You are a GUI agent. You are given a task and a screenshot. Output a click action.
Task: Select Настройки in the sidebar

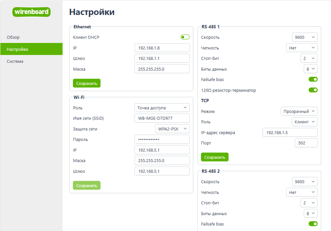[17, 49]
